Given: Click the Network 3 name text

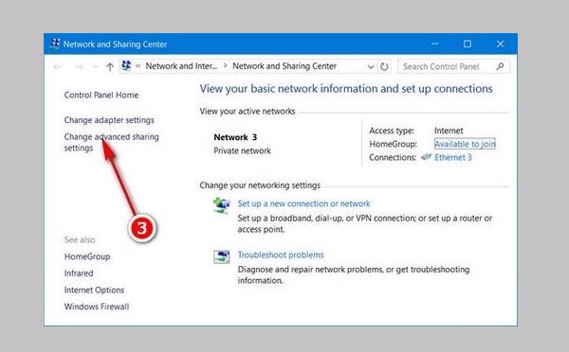Looking at the screenshot, I should [235, 137].
